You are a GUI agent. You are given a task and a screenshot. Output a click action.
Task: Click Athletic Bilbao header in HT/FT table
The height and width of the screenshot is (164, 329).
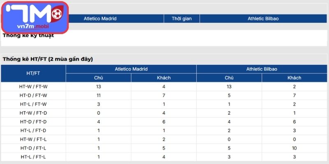coord(262,69)
